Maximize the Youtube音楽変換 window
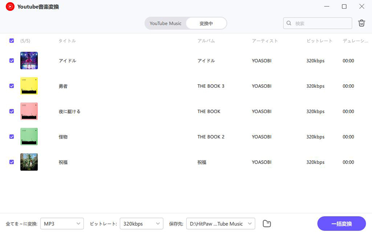The height and width of the screenshot is (234, 372). [x=344, y=7]
